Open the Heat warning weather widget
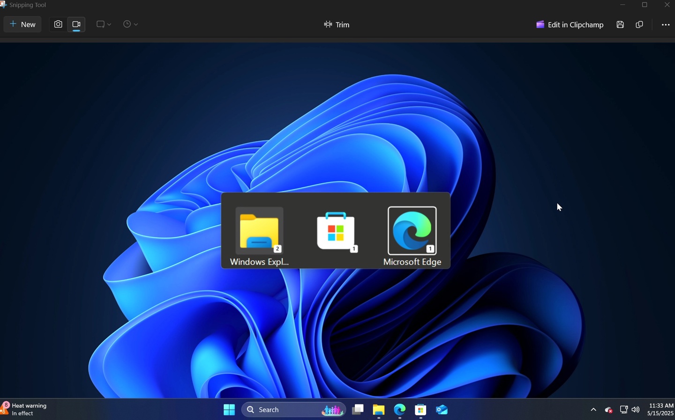675x420 pixels. point(23,410)
